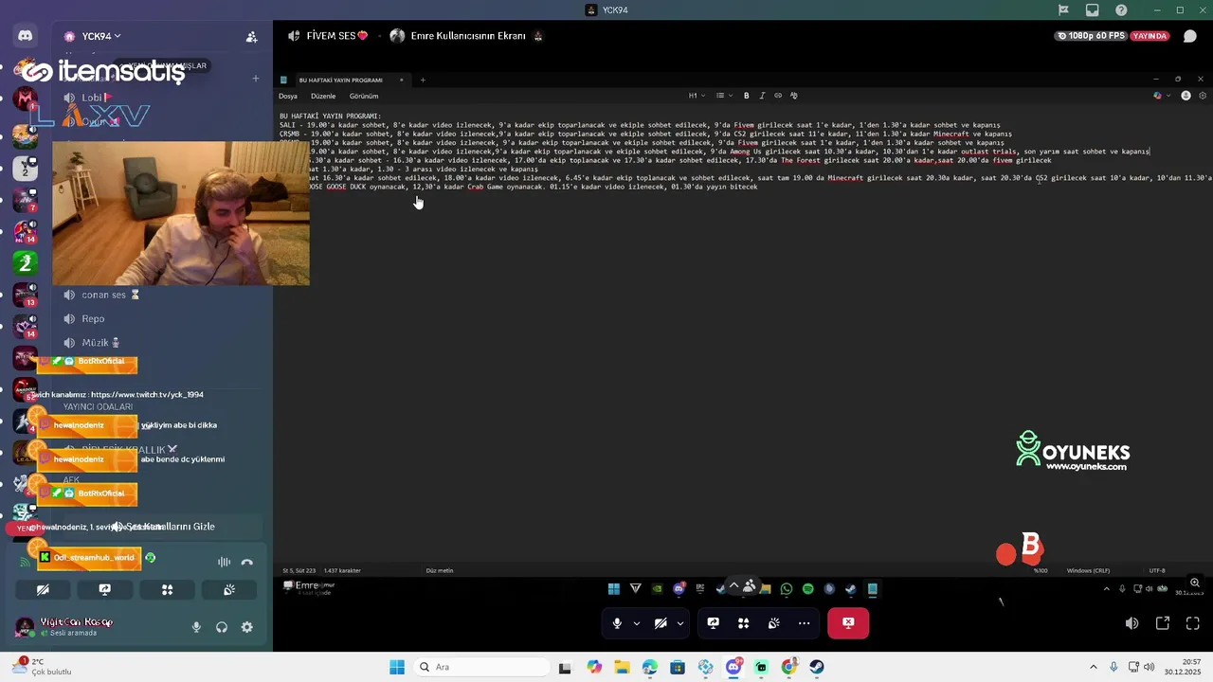
Task: Open the Görünüm menu in streamed Notepad
Action: click(364, 96)
